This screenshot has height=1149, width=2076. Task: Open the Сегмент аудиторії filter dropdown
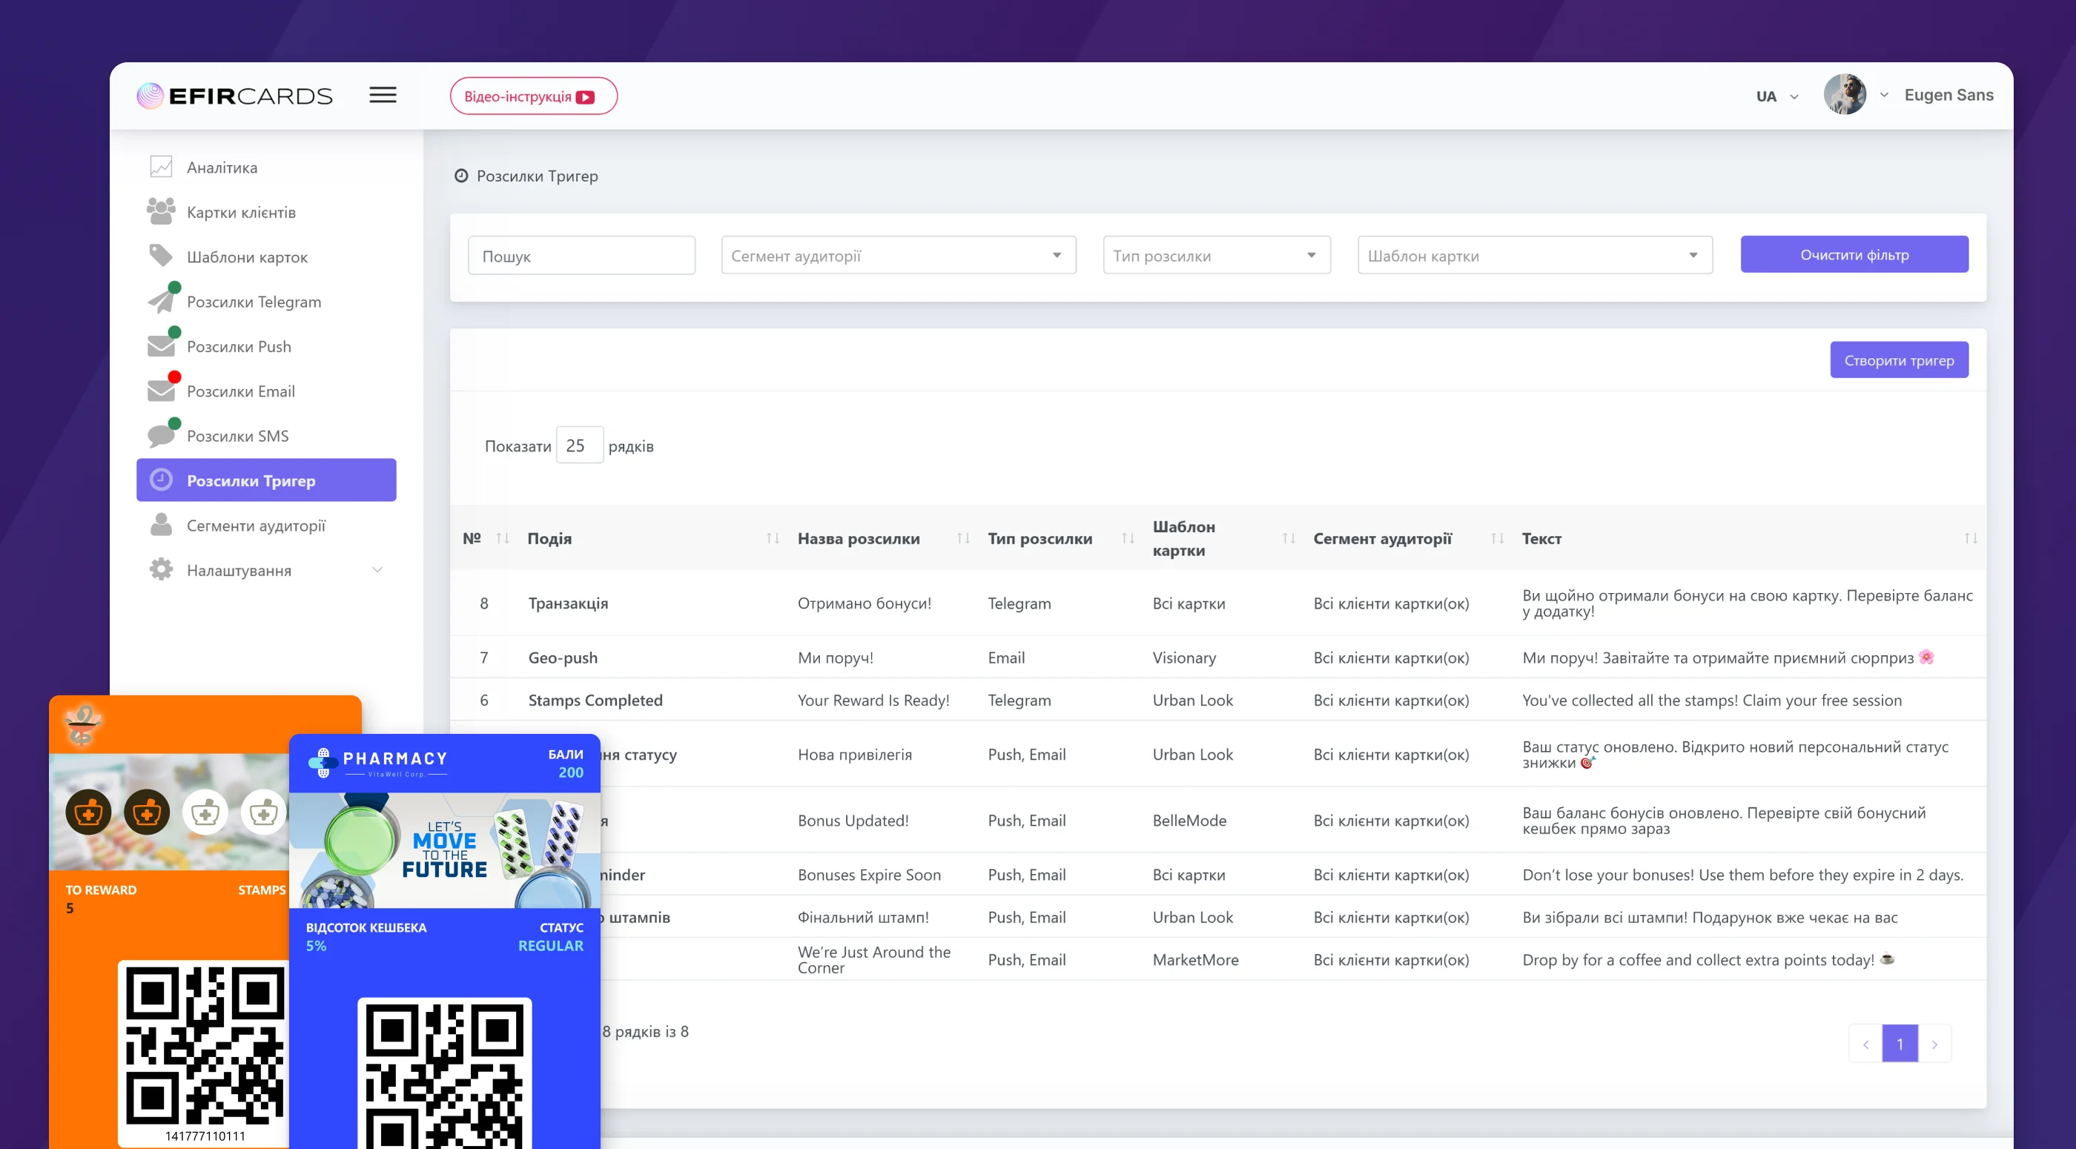[x=898, y=256]
